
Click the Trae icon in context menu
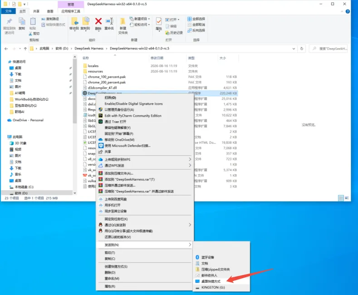click(x=100, y=122)
